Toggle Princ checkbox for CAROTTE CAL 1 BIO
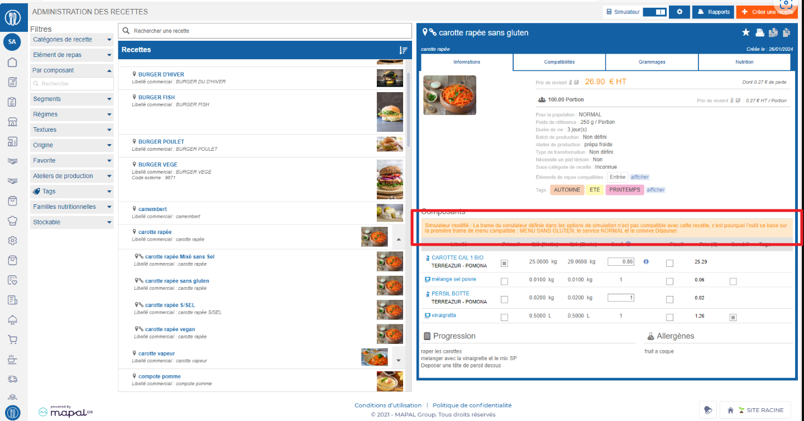The width and height of the screenshot is (804, 421). click(x=505, y=263)
